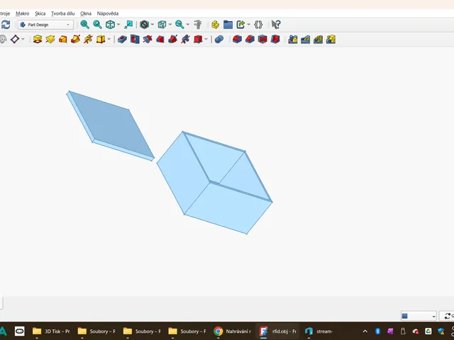Apply the Fillet tool
The height and width of the screenshot is (340, 454).
click(x=237, y=39)
